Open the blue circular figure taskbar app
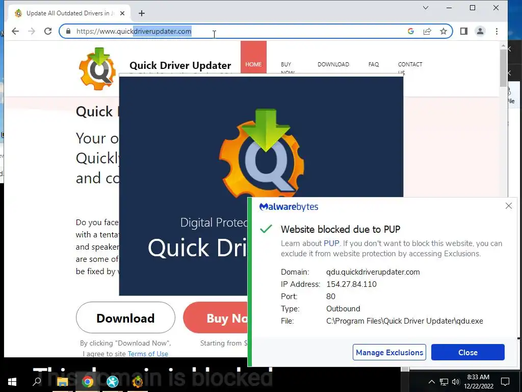The image size is (522, 392). click(113, 382)
